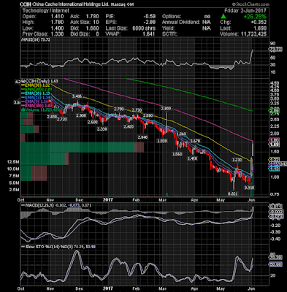Click the VWAP value 1.641
Image resolution: width=287 pixels, height=292 pixels.
coord(148,34)
